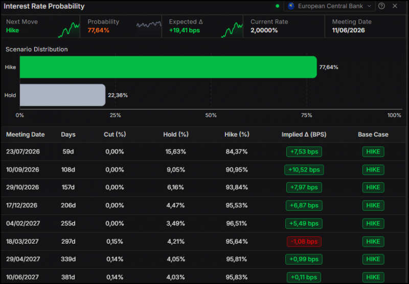Select the 10/06/2027 meeting row

click(204, 276)
